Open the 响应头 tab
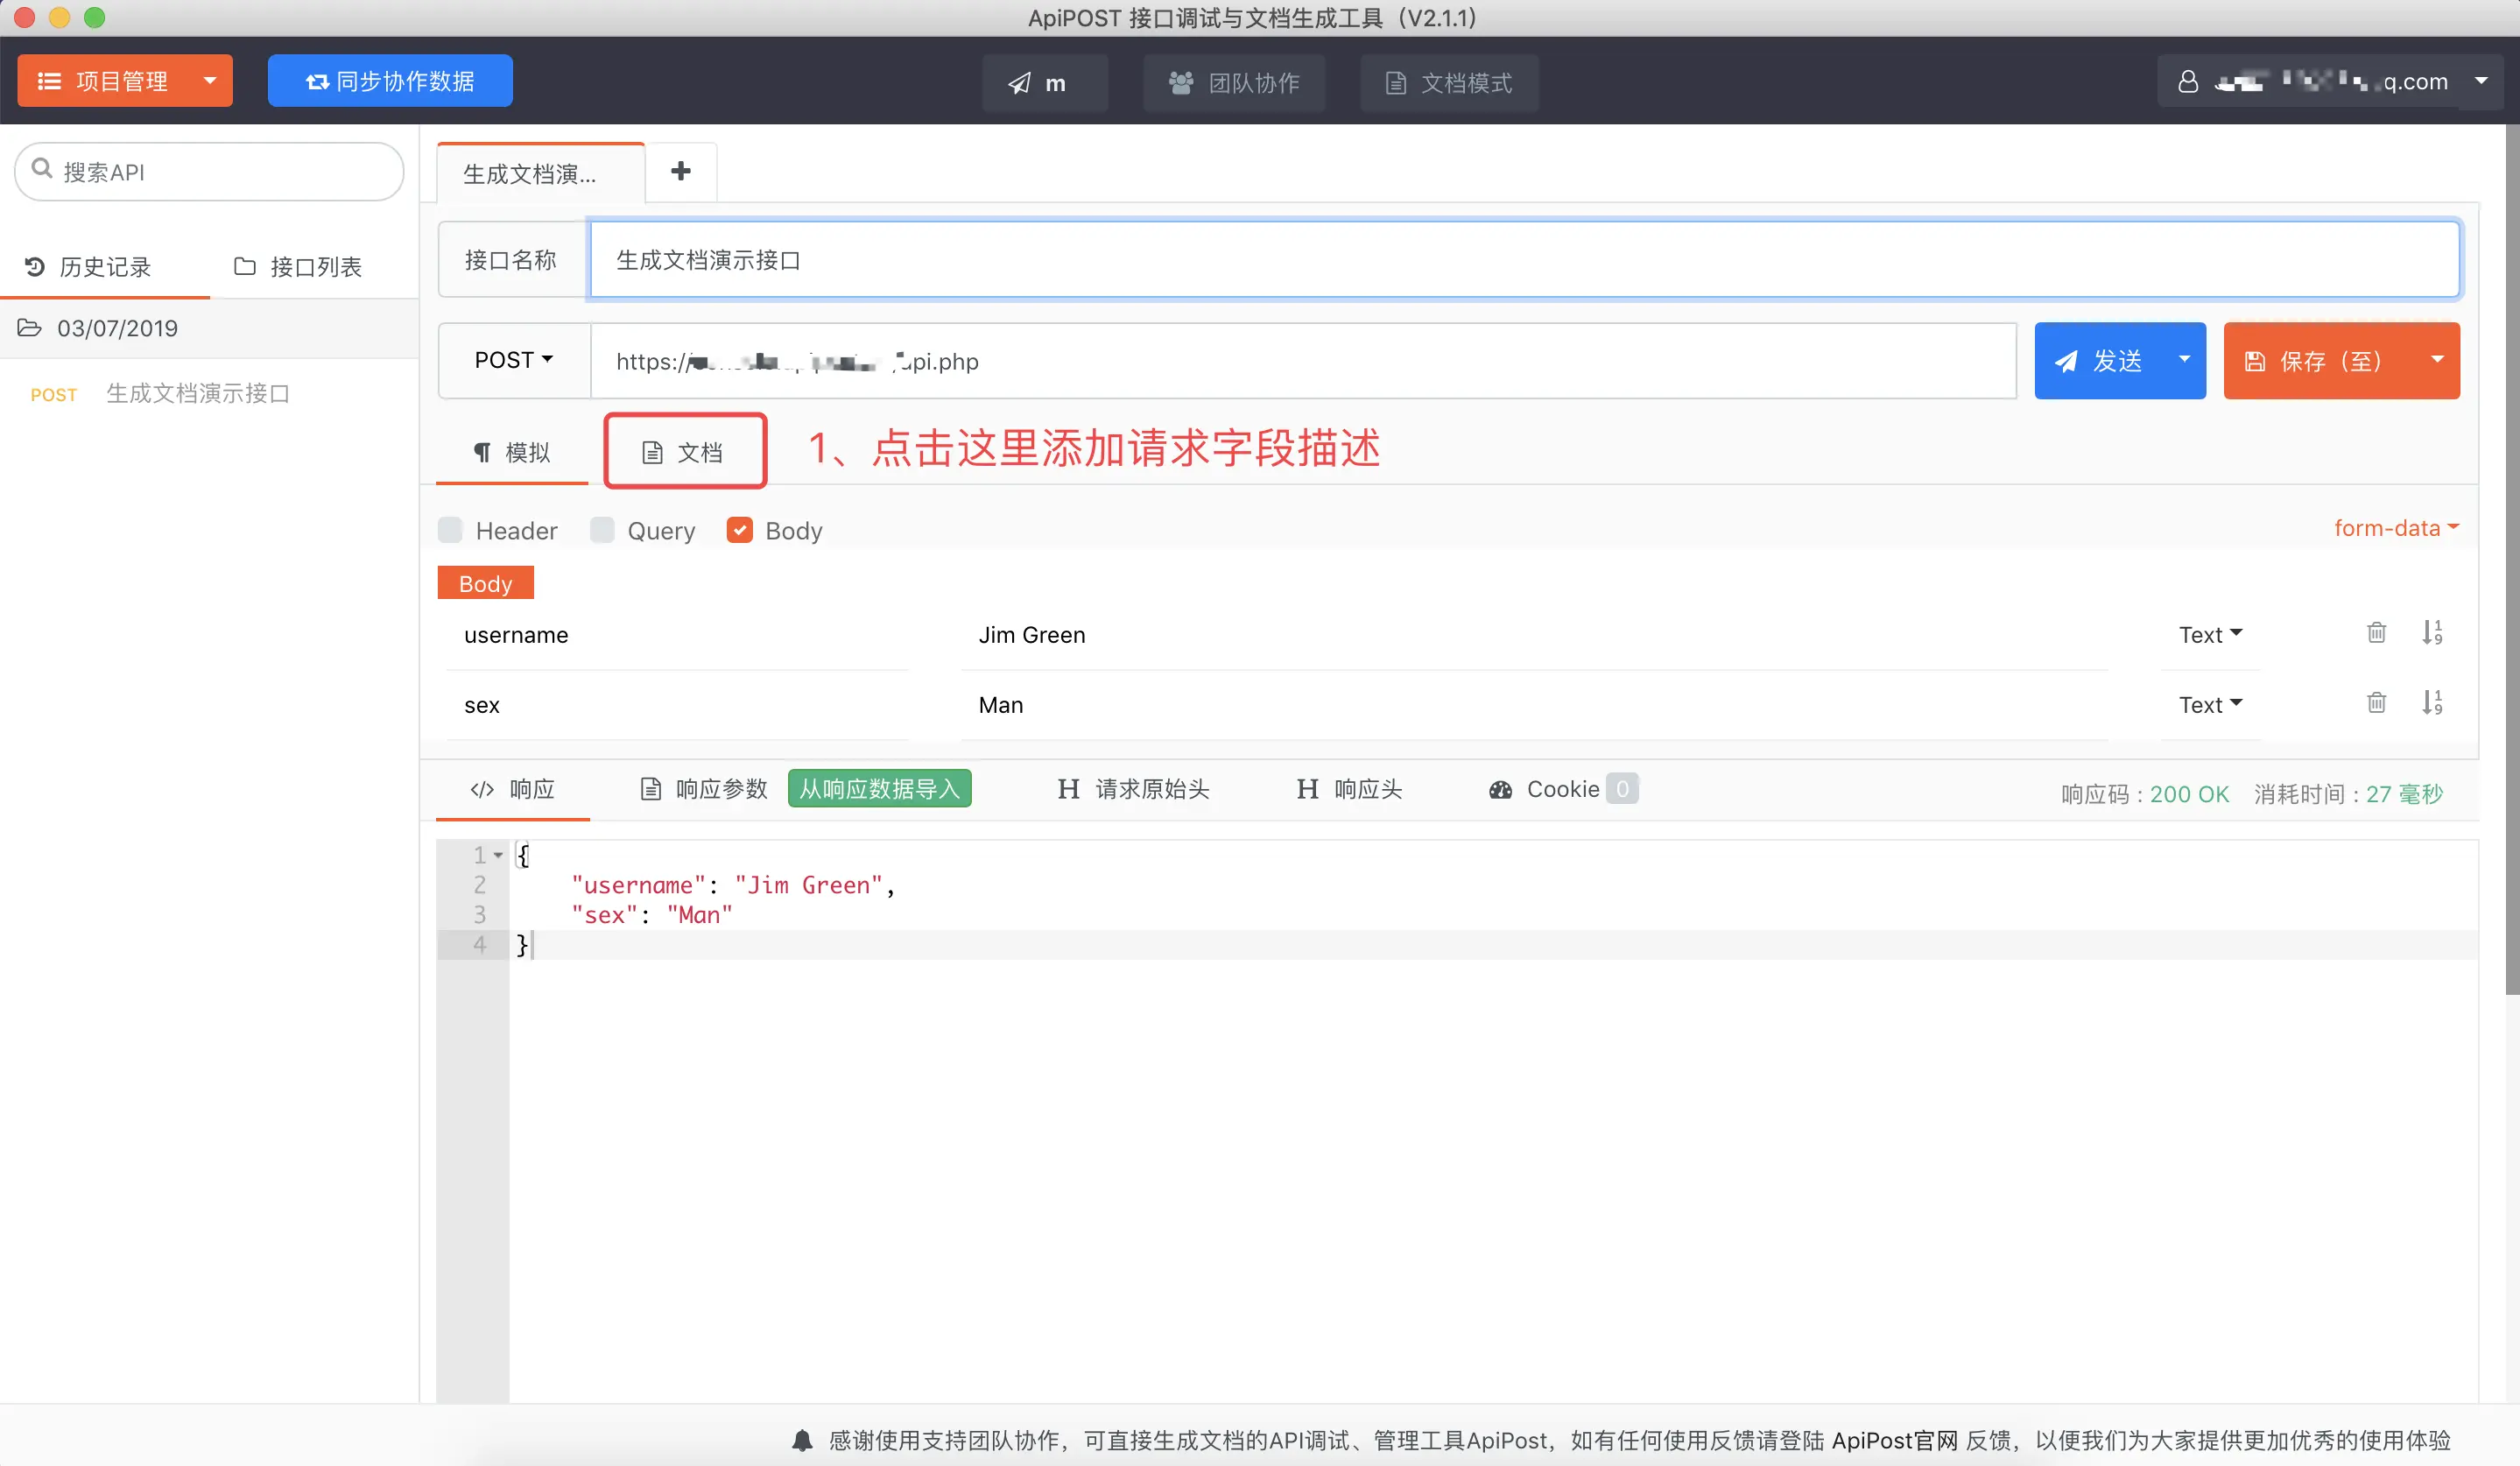The width and height of the screenshot is (2520, 1466). pos(1350,789)
